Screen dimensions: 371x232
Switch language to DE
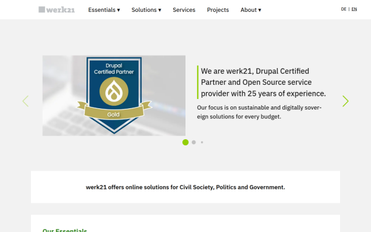pyautogui.click(x=344, y=9)
